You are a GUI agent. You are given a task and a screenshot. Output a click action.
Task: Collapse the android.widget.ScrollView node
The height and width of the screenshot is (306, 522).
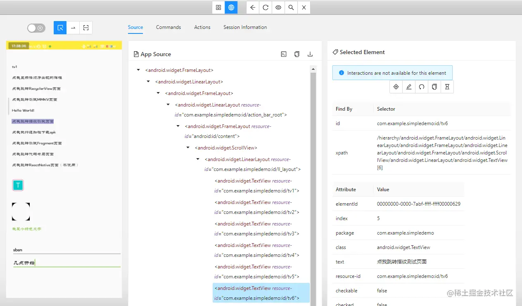click(188, 148)
